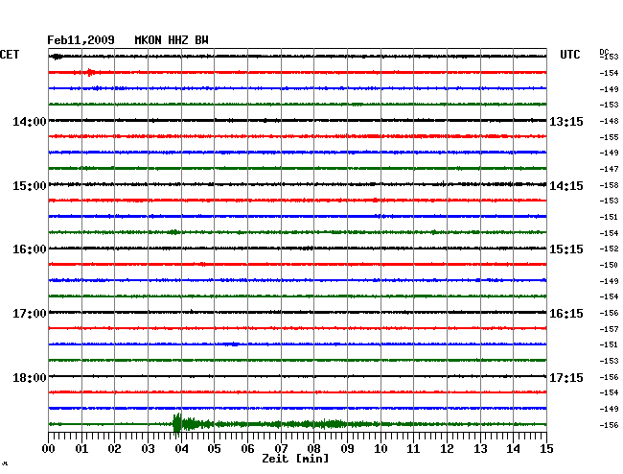This screenshot has height=474, width=623.
Task: Select minute tick label 05
Action: click(214, 448)
